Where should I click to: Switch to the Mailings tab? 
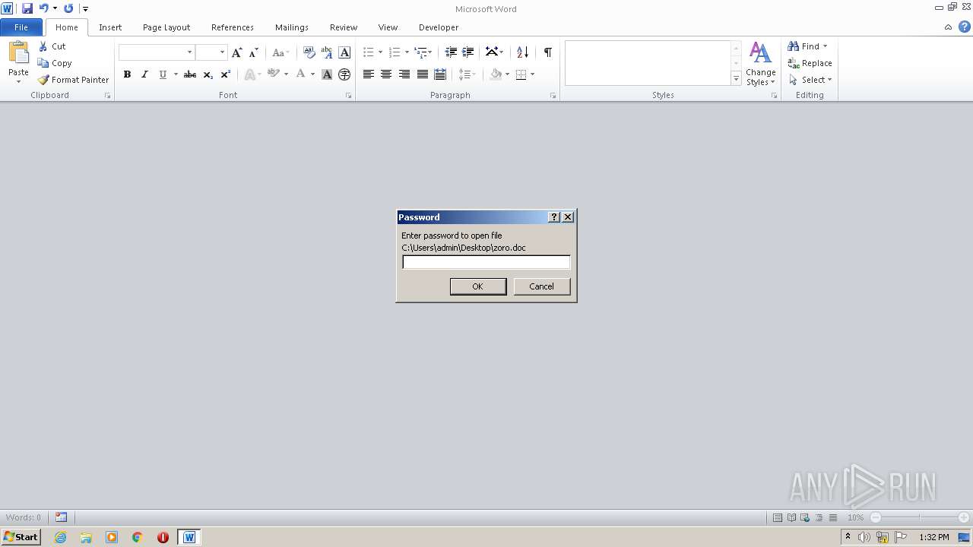[292, 27]
